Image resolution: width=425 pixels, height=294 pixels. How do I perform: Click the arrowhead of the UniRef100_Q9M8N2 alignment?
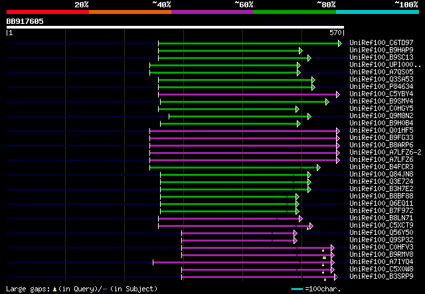click(309, 117)
